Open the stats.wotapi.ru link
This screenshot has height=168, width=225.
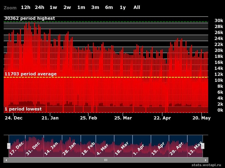206,164
